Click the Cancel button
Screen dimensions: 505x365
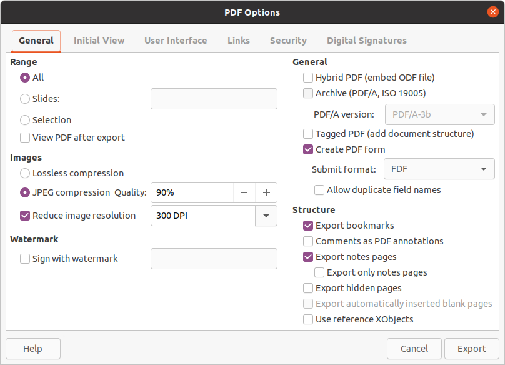pos(414,349)
